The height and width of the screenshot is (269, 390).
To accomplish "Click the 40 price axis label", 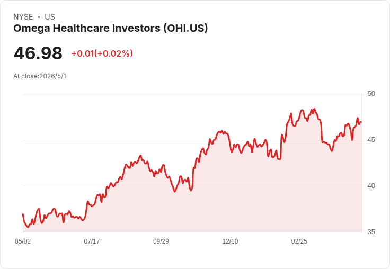I will 371,186.
